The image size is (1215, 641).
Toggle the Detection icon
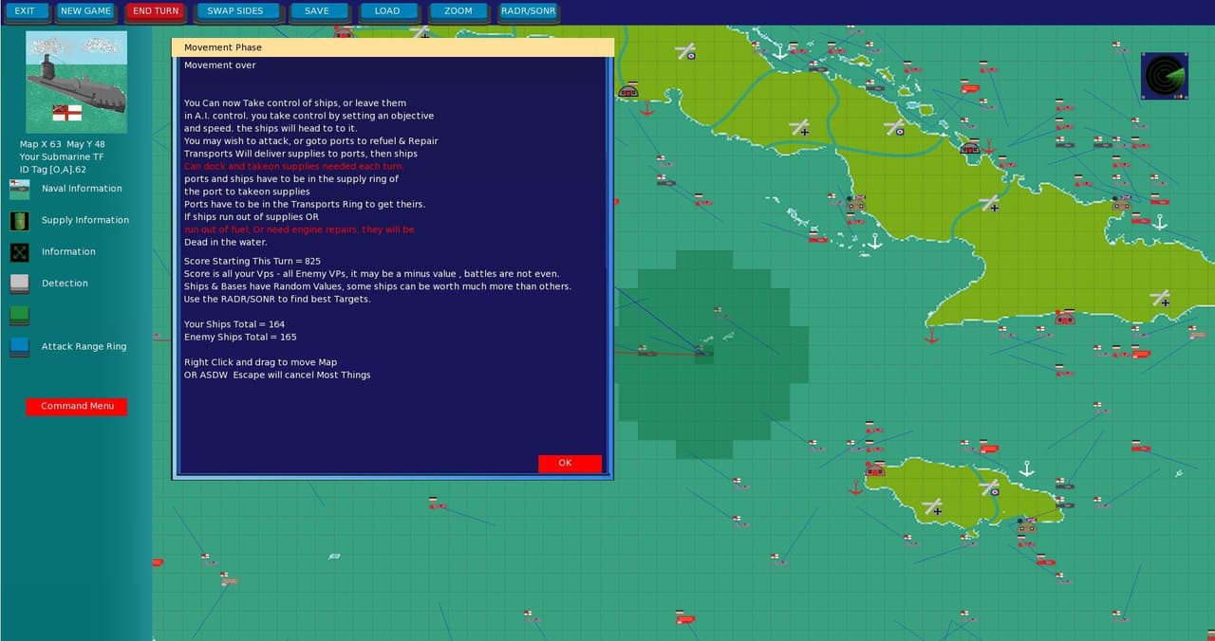click(20, 284)
